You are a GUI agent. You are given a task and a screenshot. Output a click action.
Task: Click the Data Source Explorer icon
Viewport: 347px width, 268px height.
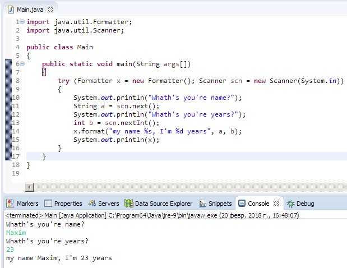129,203
